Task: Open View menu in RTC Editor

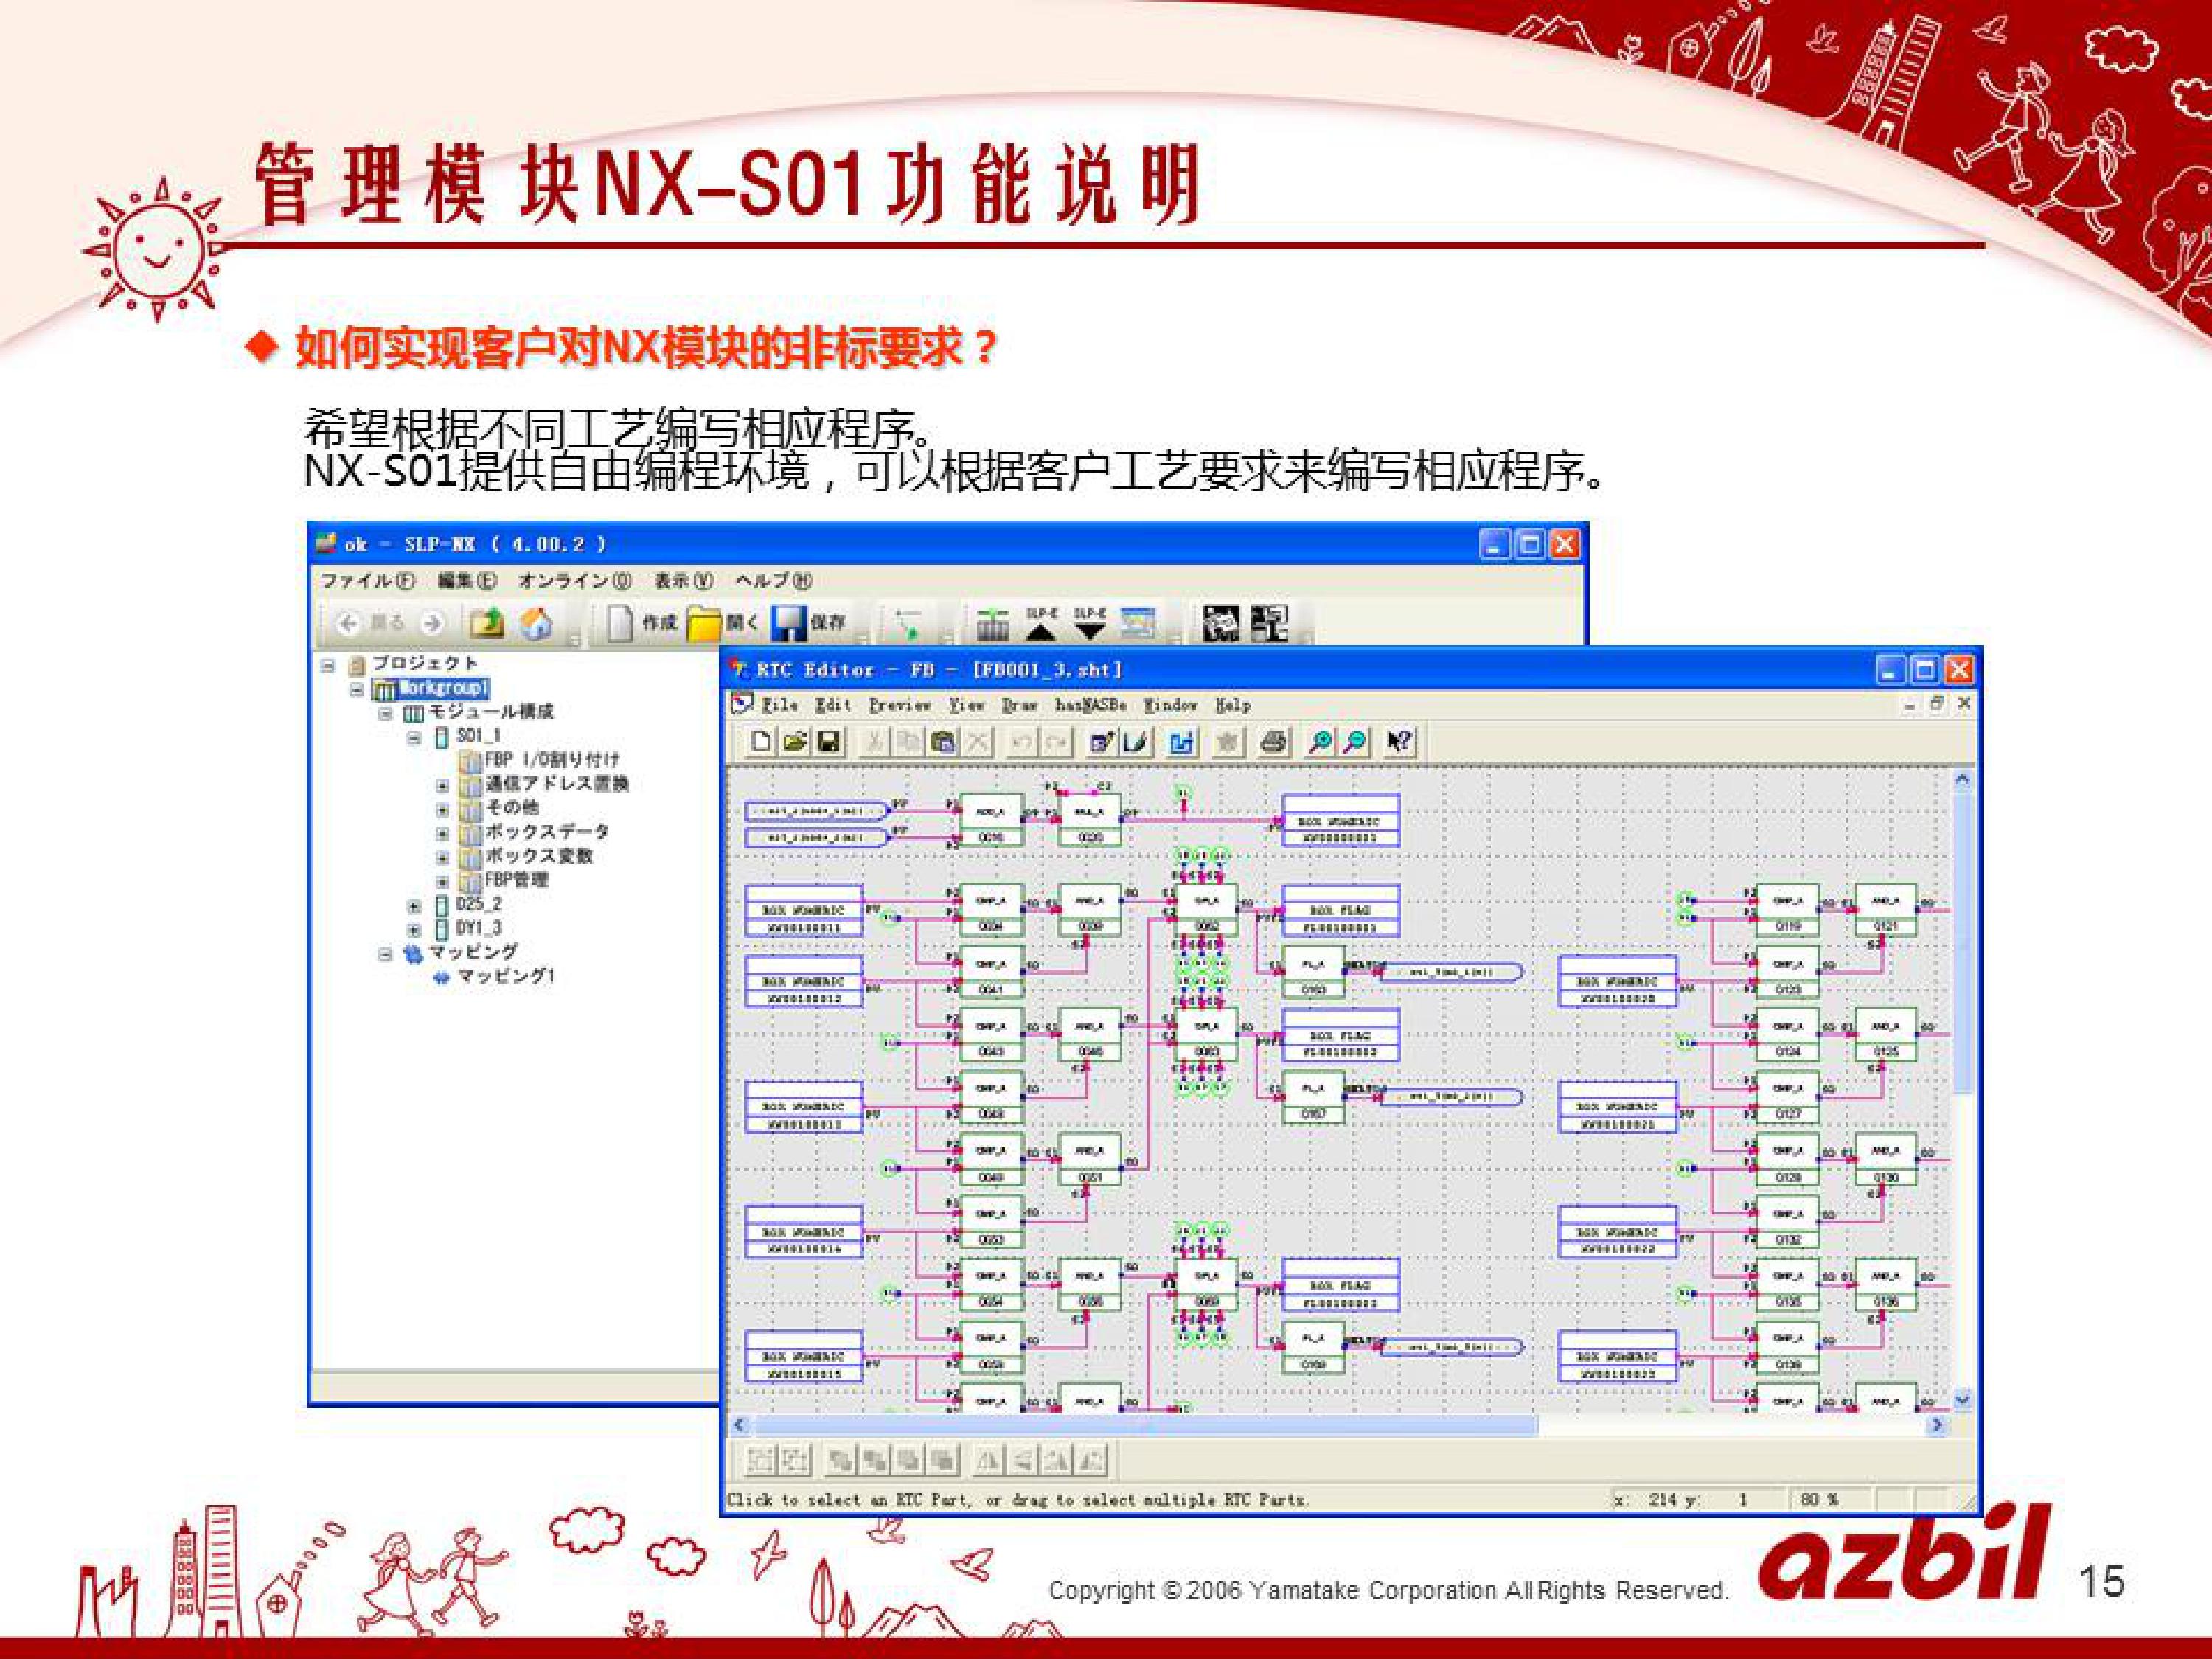Action: click(966, 705)
